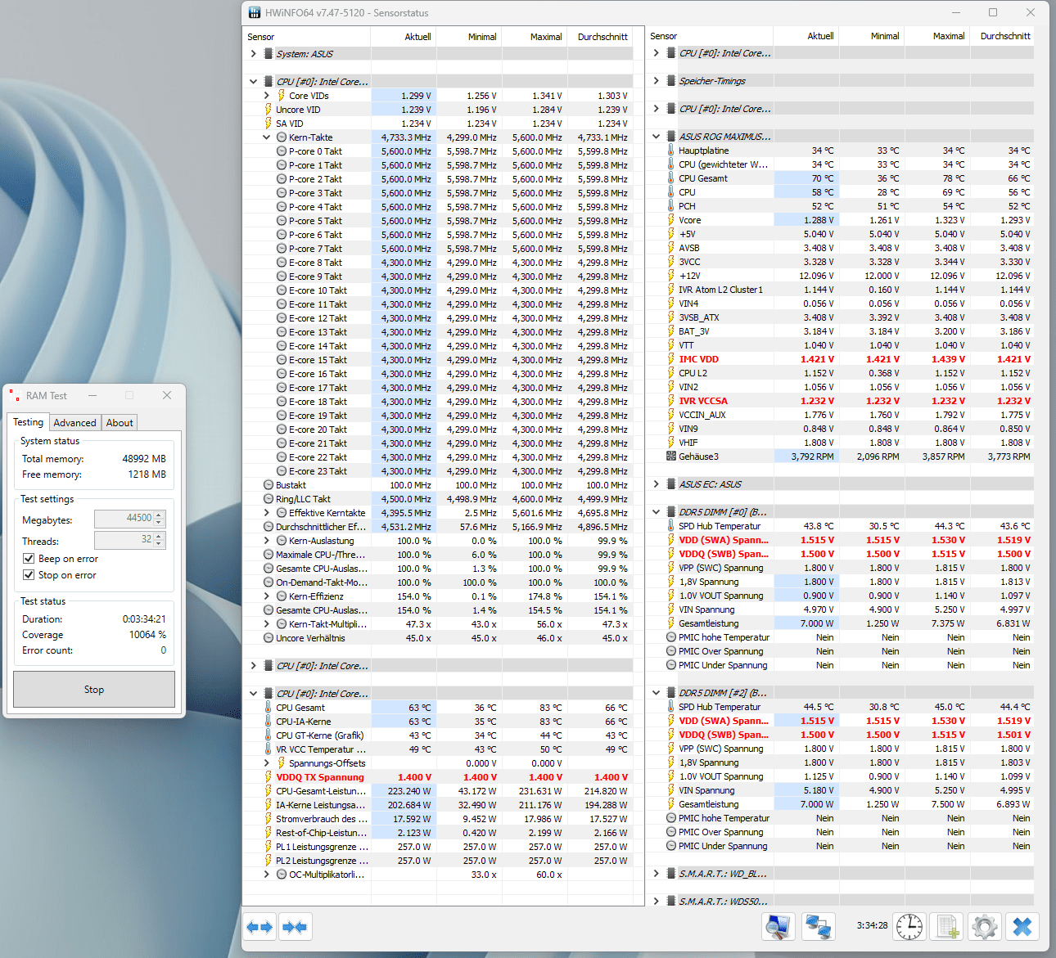Click the Gehäuse3 fan icon
Viewport: 1056px width, 958px height.
(x=671, y=457)
